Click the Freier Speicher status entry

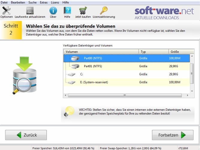coord(63,148)
